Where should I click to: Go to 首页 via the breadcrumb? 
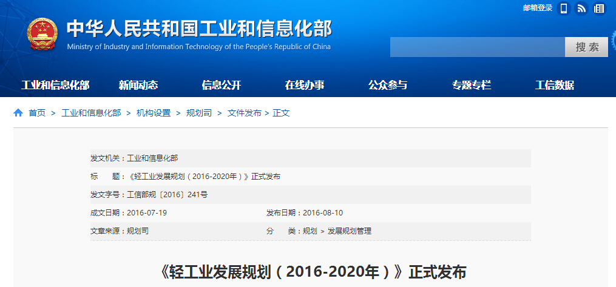tap(37, 113)
